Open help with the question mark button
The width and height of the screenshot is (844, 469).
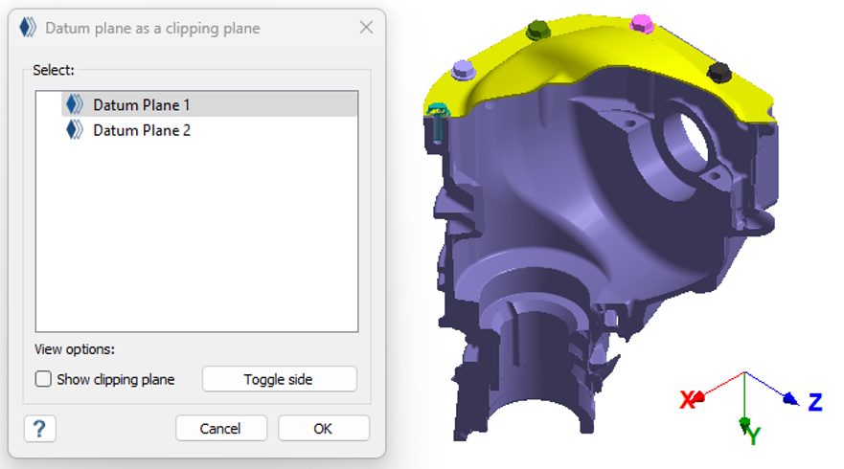pyautogui.click(x=39, y=428)
